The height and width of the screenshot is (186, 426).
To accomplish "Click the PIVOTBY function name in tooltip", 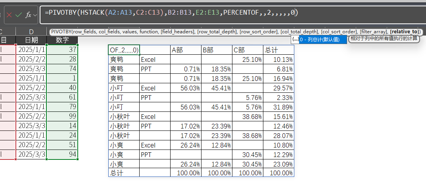I will click(x=61, y=32).
